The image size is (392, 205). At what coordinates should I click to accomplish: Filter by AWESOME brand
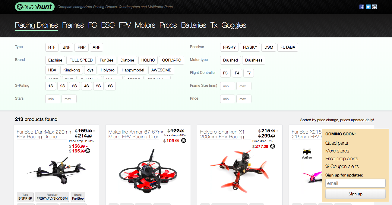tap(161, 70)
